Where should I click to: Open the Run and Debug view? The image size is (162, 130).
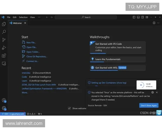click(4, 48)
